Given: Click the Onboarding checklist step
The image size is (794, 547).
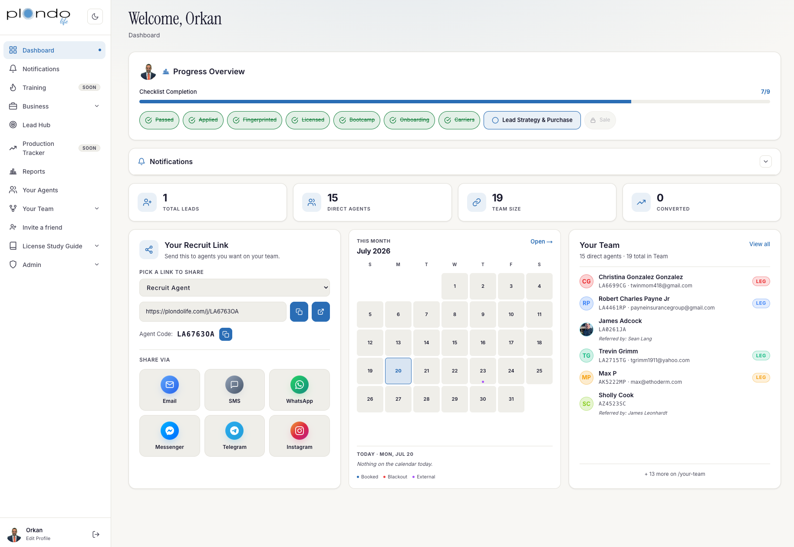Looking at the screenshot, I should coord(409,120).
